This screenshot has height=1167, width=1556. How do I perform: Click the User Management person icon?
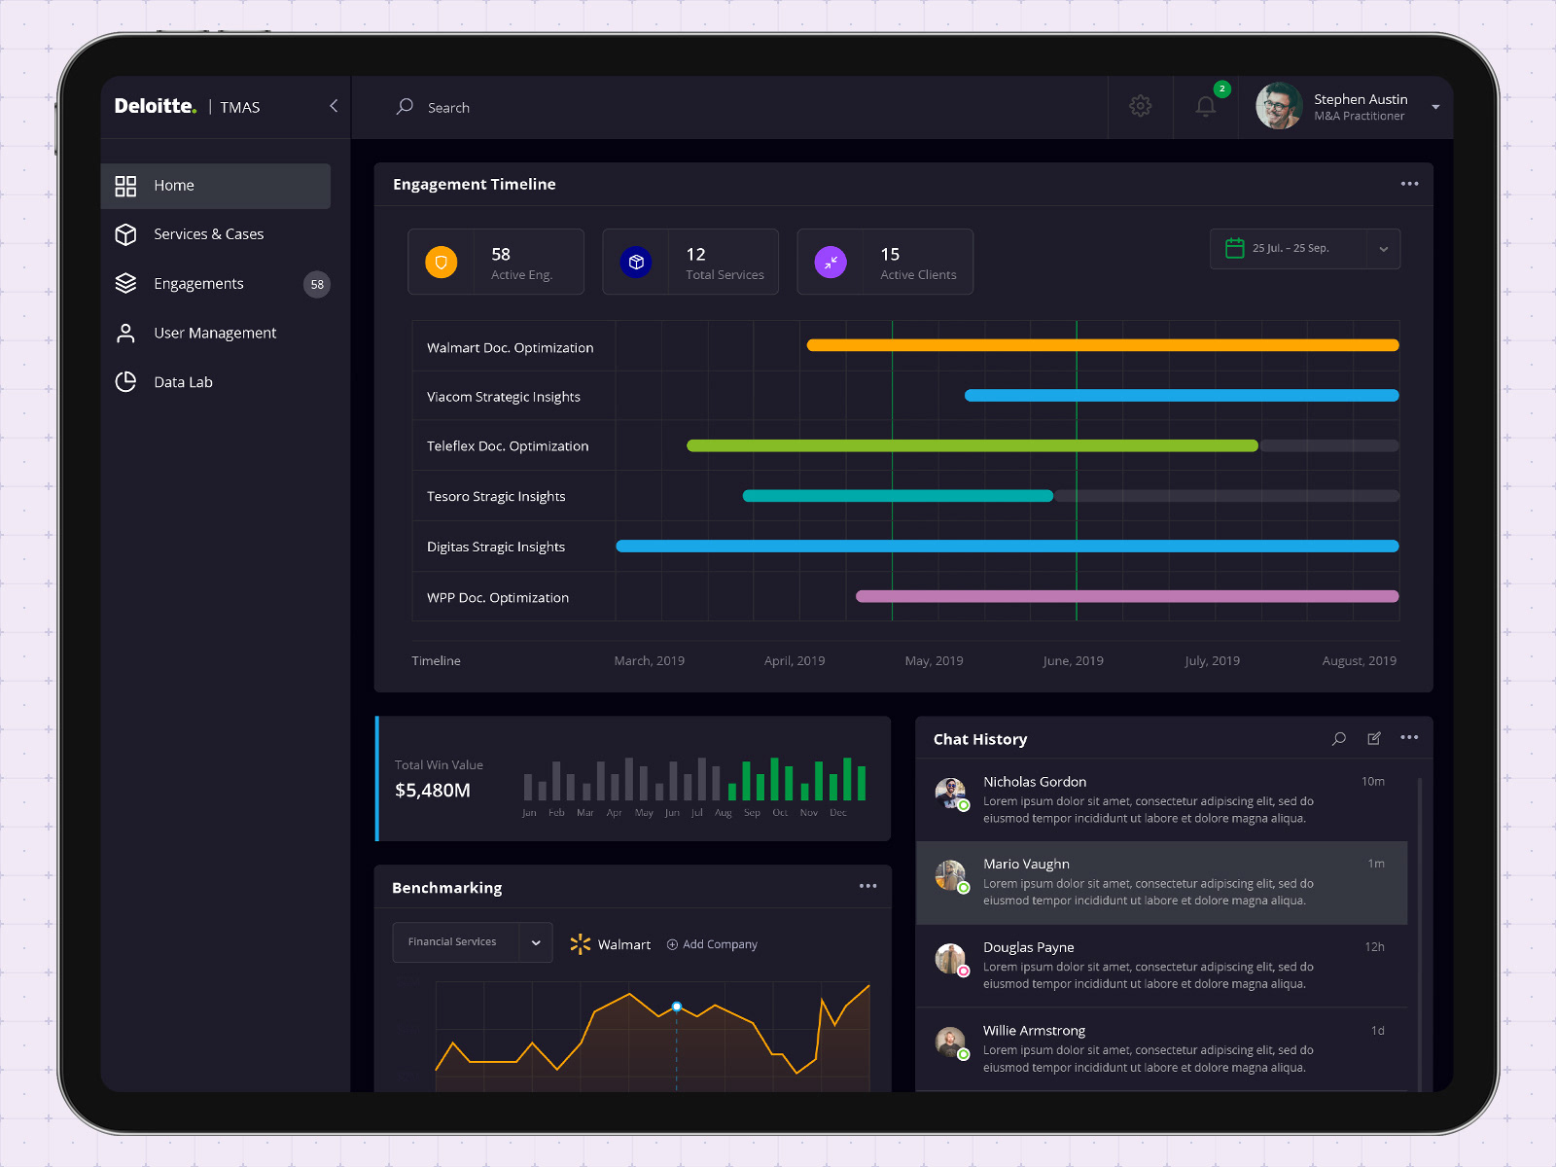tap(125, 333)
